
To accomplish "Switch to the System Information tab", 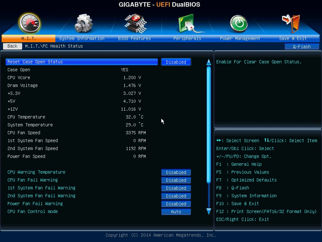I will pos(82,38).
